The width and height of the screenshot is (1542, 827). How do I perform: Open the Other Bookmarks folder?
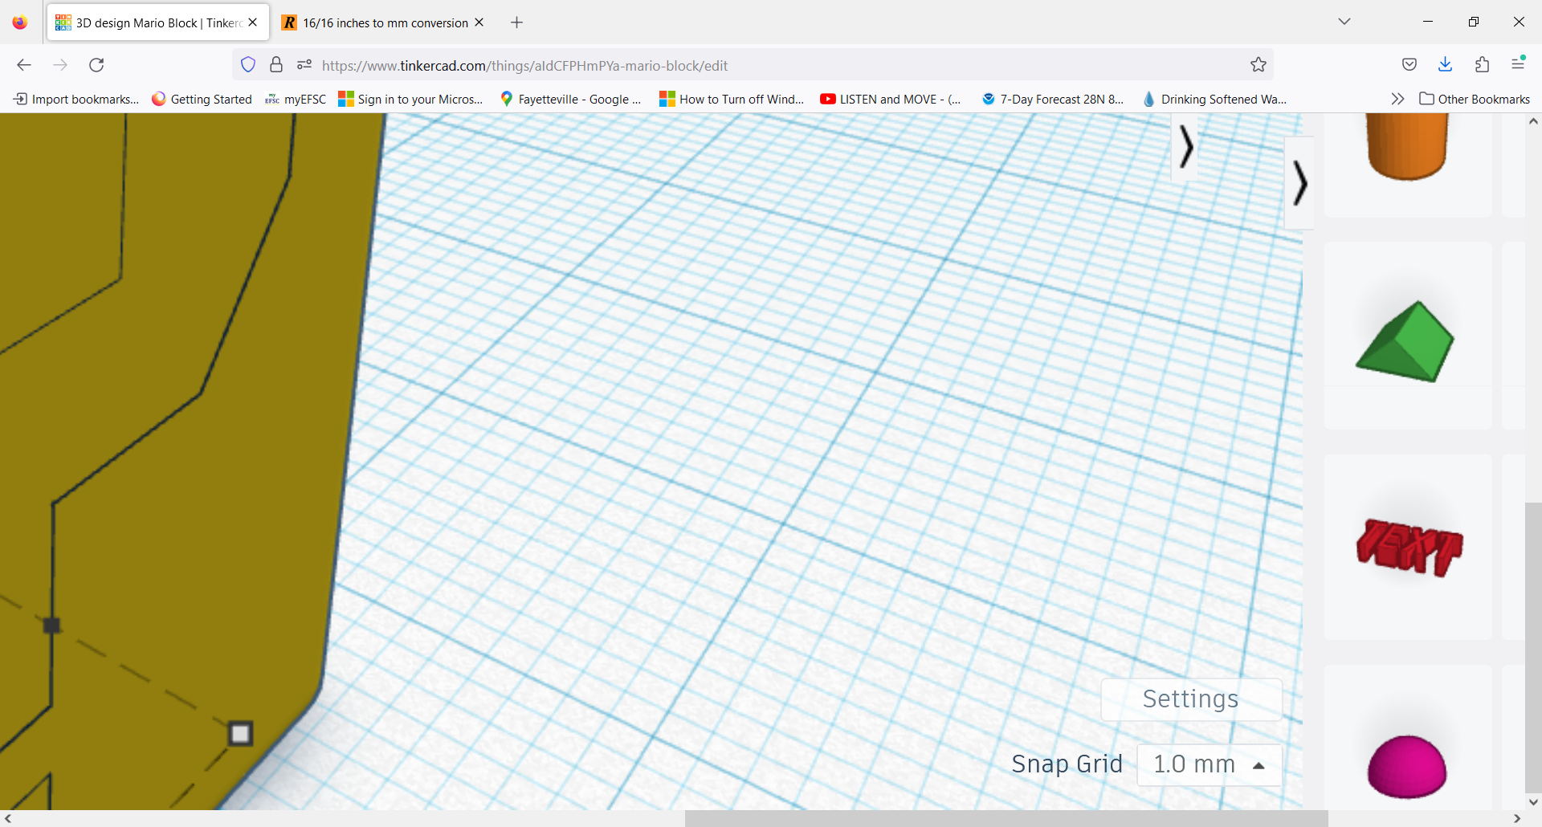tap(1475, 99)
